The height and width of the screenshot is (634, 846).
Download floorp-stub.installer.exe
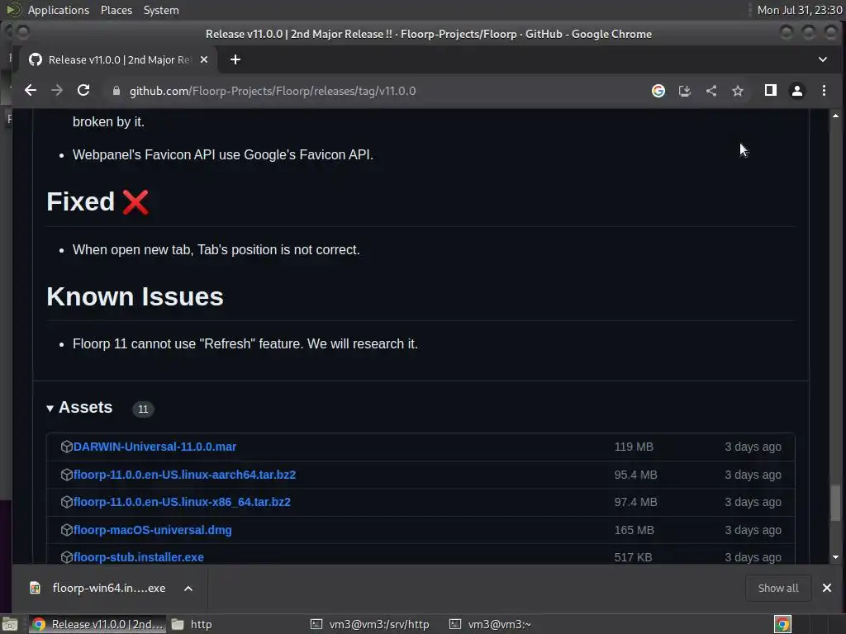coord(139,557)
